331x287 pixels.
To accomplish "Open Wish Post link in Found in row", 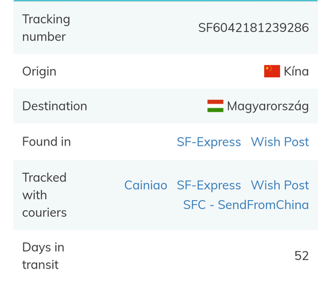I will pyautogui.click(x=280, y=141).
